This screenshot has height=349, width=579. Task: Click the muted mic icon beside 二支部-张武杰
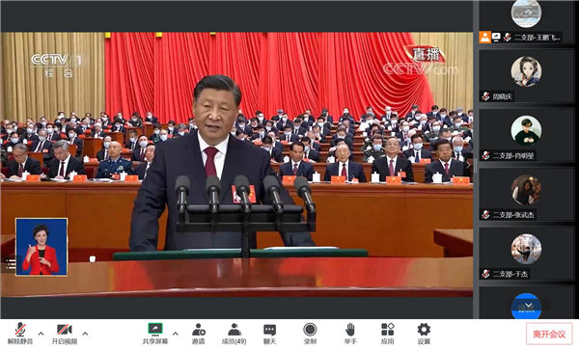click(x=485, y=215)
